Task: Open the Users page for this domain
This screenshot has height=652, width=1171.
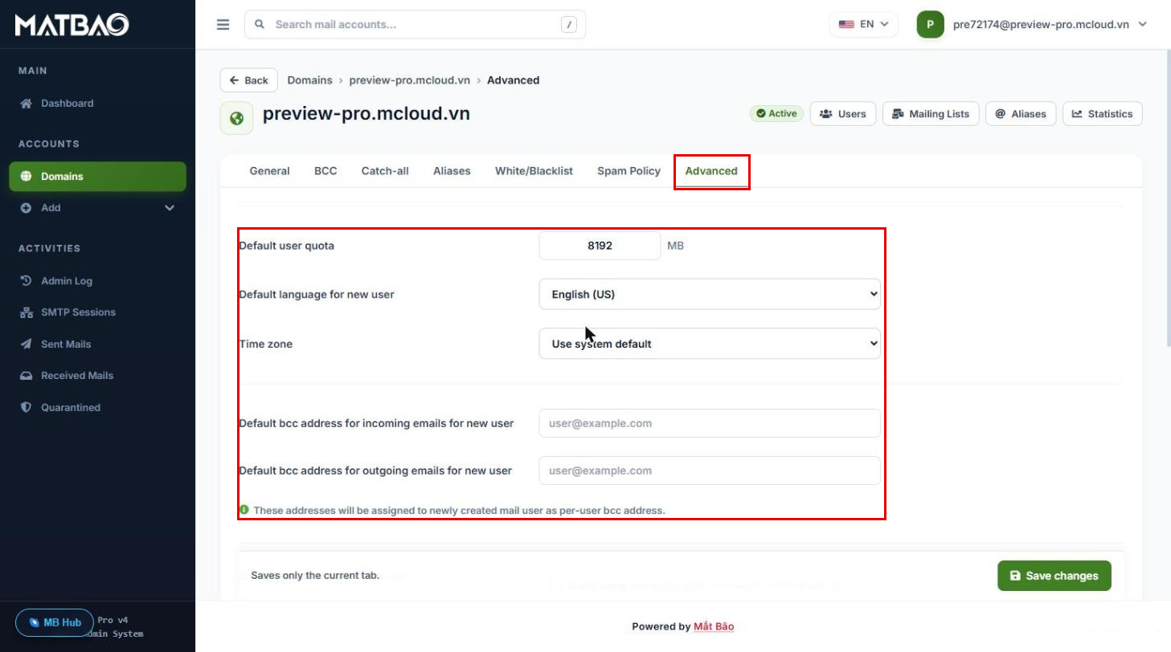Action: coord(843,114)
